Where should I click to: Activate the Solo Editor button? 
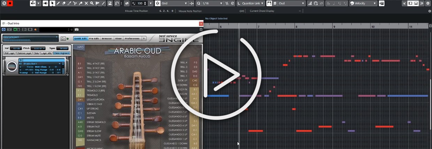[4, 3]
